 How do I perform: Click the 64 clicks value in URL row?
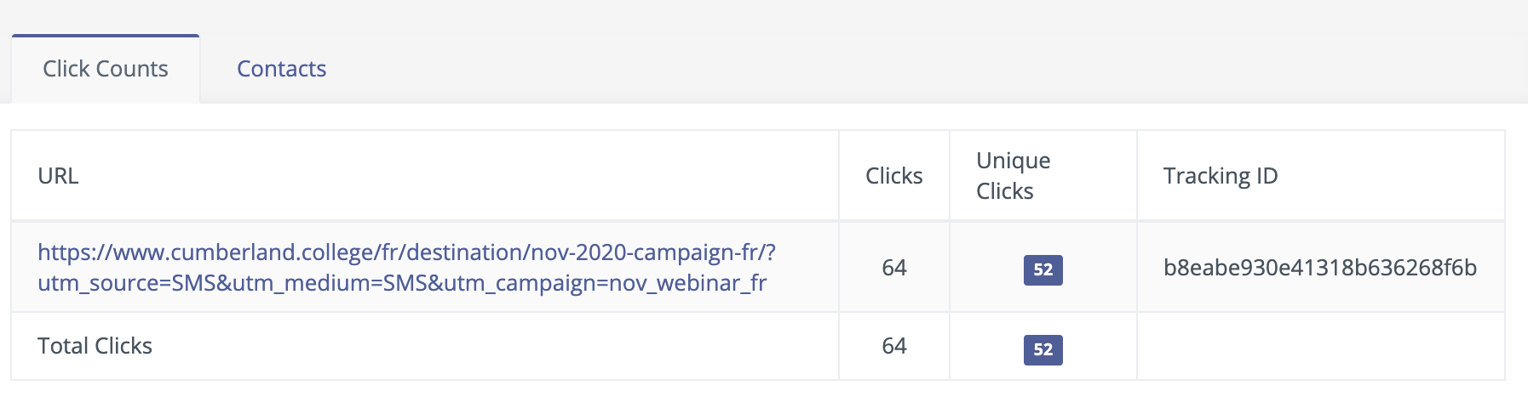coord(894,268)
